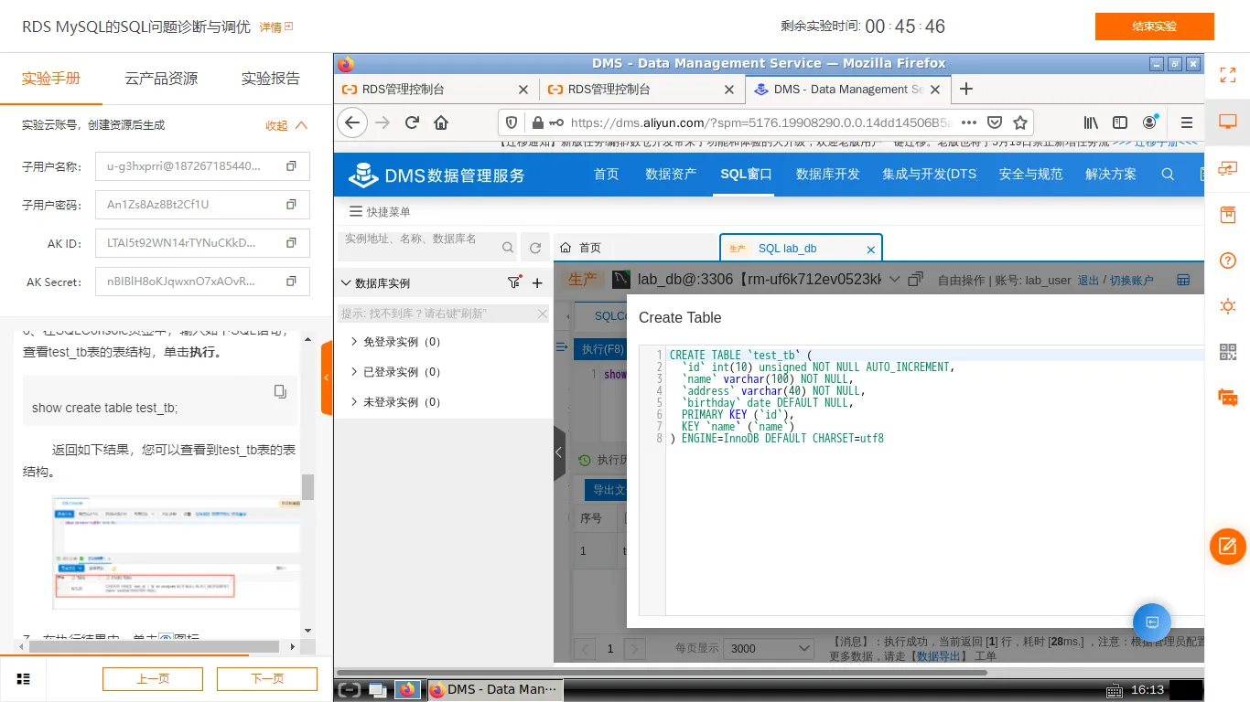
Task: Go to previous page with 上一页
Action: click(153, 678)
